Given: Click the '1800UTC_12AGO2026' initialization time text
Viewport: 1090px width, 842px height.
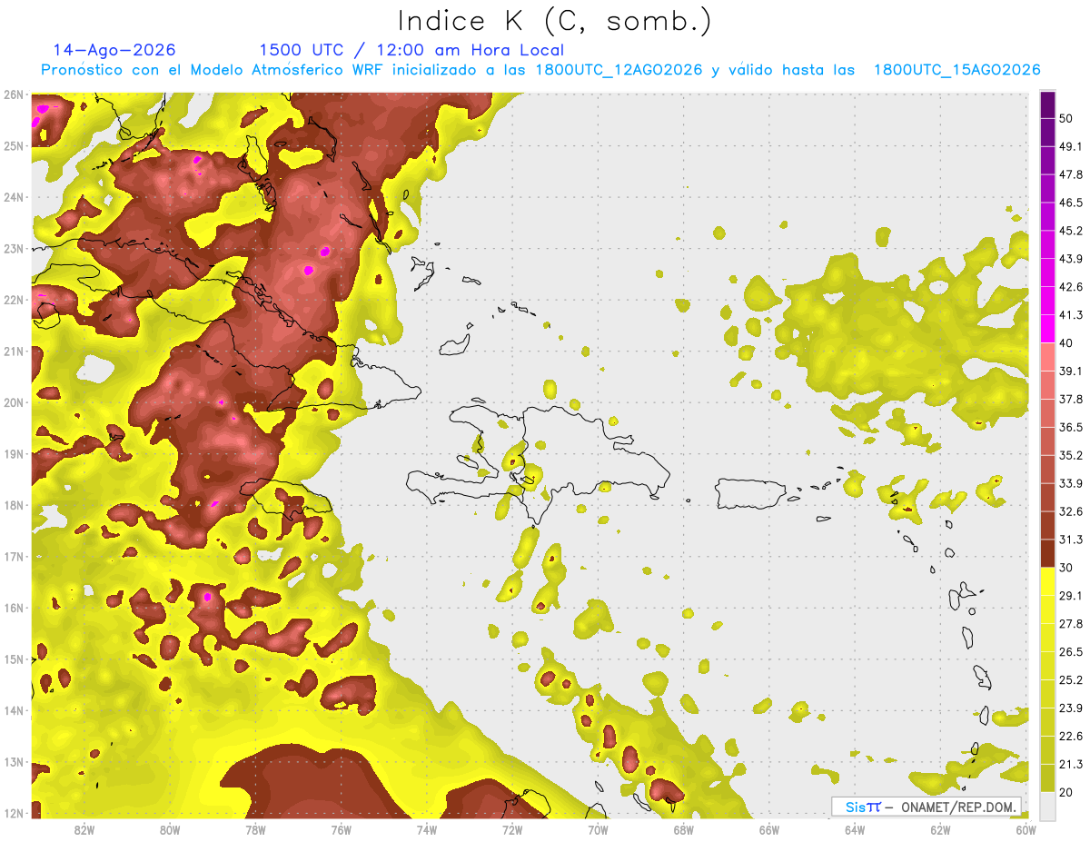Looking at the screenshot, I should point(619,70).
